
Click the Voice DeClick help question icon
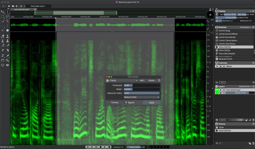(159, 80)
